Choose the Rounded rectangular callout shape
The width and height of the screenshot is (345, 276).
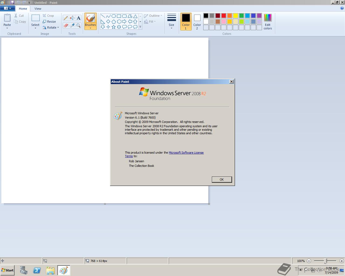click(x=124, y=27)
